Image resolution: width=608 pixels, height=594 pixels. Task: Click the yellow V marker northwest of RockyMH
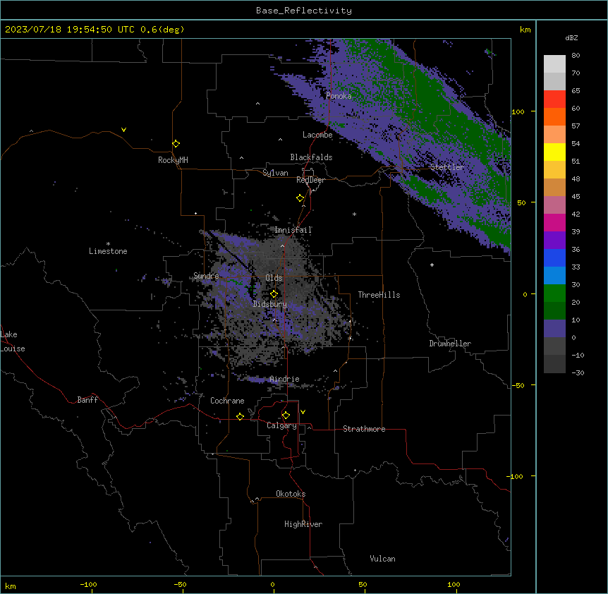(123, 130)
